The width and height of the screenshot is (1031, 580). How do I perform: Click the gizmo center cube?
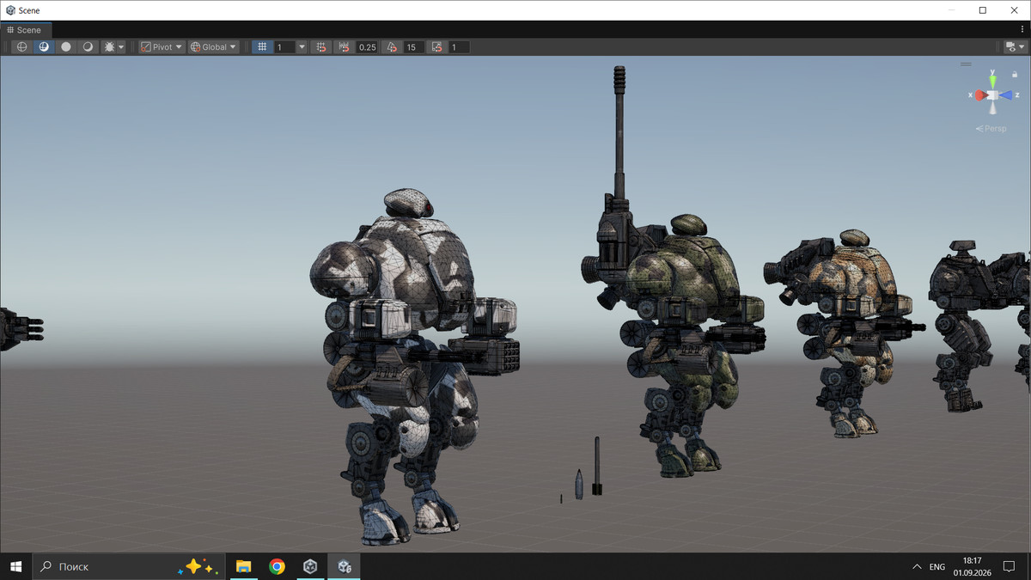(992, 95)
